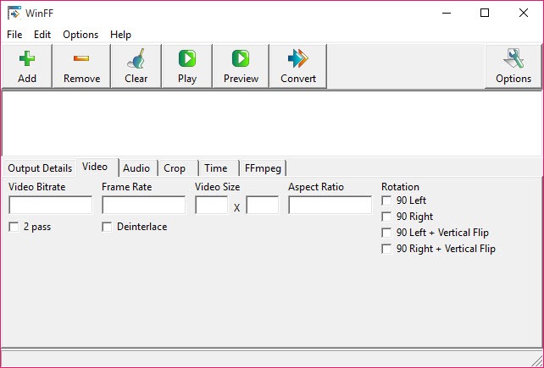
Task: Start conversion with the Convert icon
Action: (298, 59)
